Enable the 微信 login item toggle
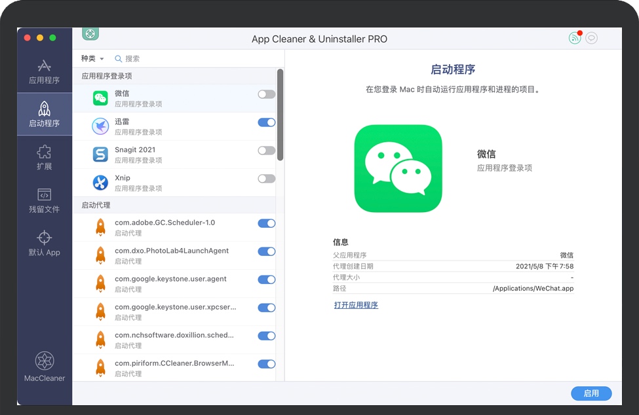Image resolution: width=639 pixels, height=415 pixels. pyautogui.click(x=266, y=94)
